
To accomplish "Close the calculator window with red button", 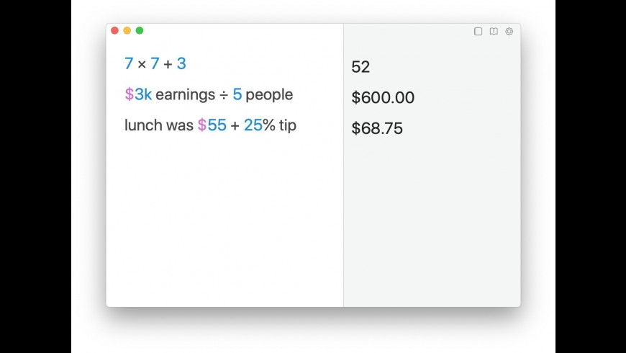I will point(114,30).
